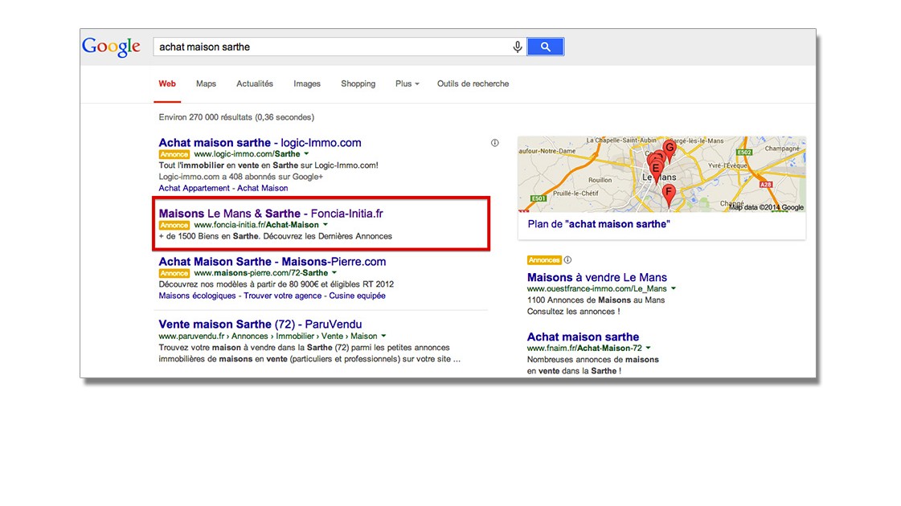Open the 'Maisons écologiques' sitelink
The image size is (901, 506).
[x=197, y=296]
